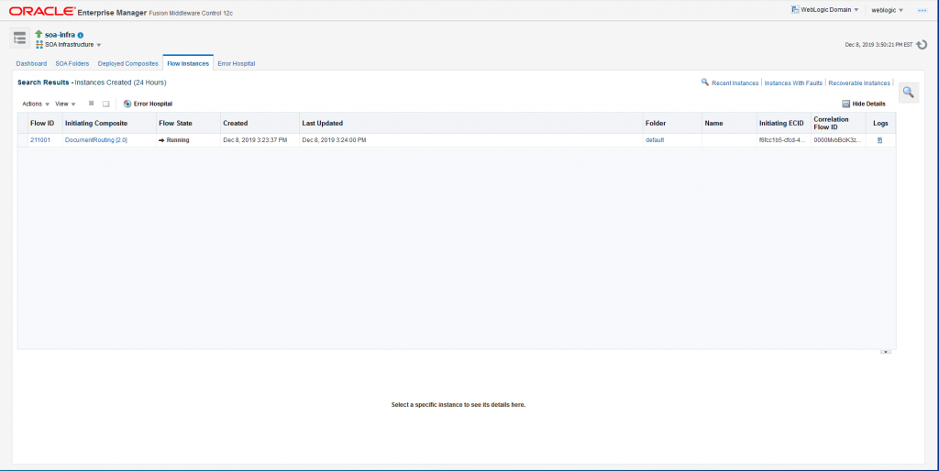Click the Instances With Faults link
The image size is (939, 471).
[794, 82]
